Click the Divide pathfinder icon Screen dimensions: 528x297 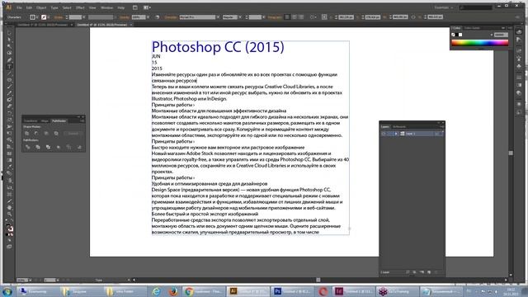coord(27,147)
